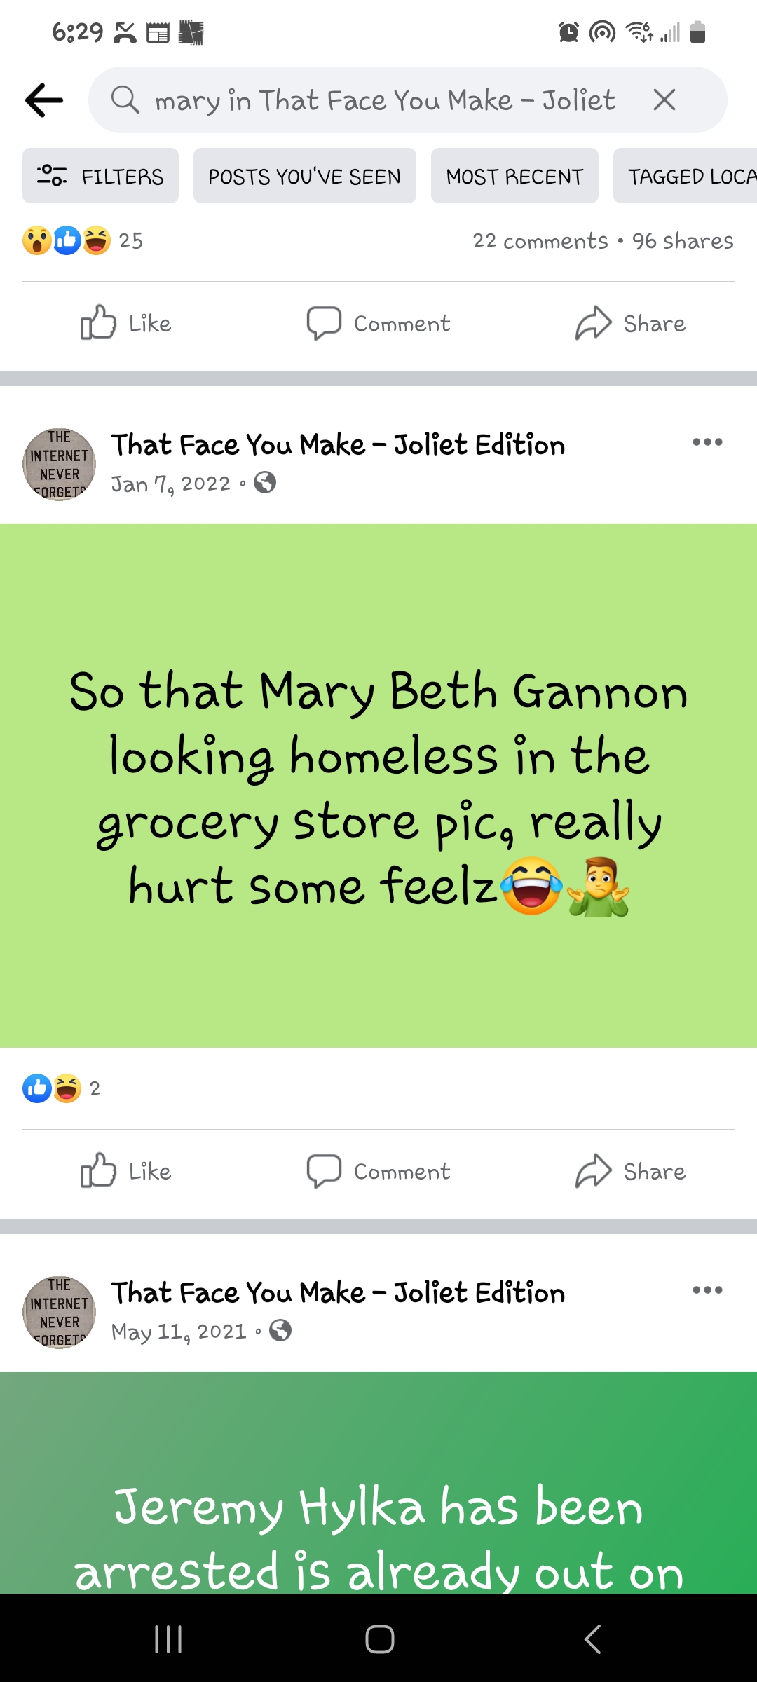757x1682 pixels.
Task: Focus the search input field
Action: pyautogui.click(x=384, y=100)
